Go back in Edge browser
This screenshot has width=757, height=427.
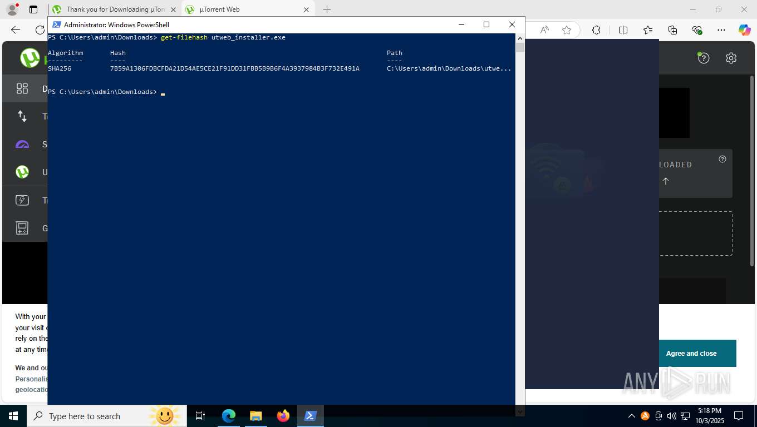click(16, 30)
